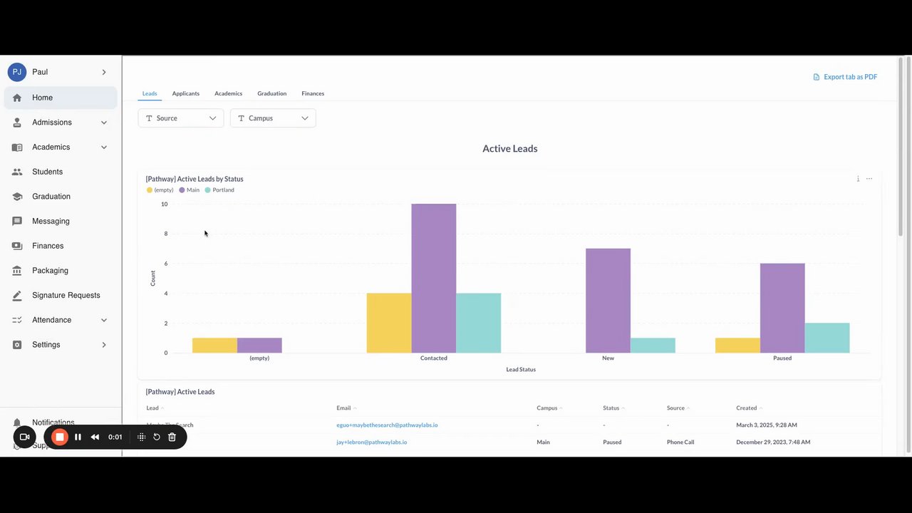
Task: Pause the recording
Action: 78,437
